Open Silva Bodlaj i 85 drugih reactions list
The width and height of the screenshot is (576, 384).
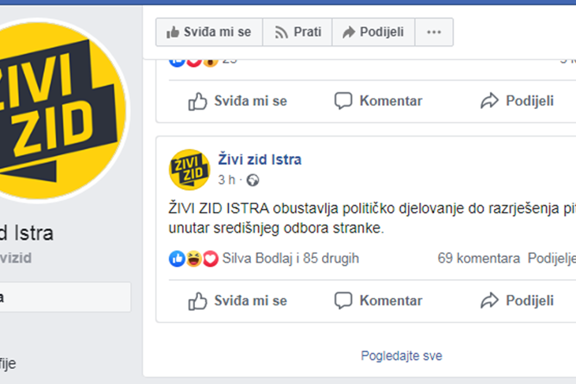coord(290,259)
